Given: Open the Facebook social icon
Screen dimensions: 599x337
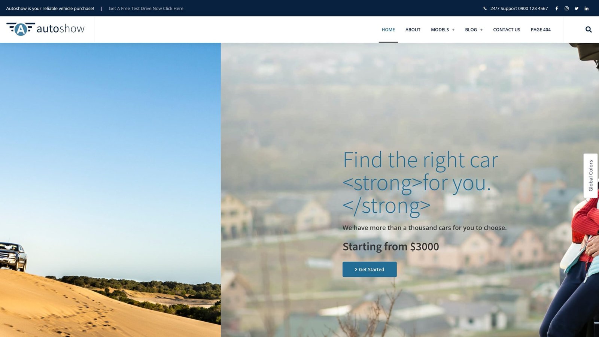Looking at the screenshot, I should (x=556, y=8).
